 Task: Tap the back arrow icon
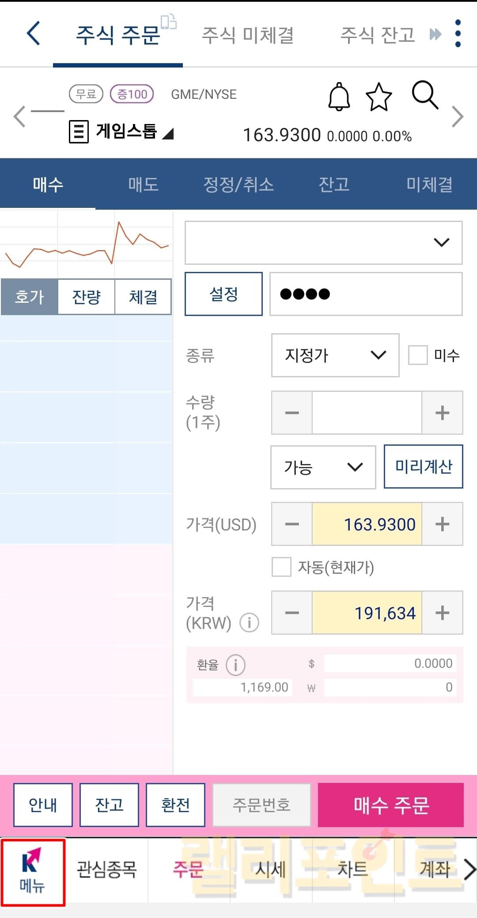point(34,34)
